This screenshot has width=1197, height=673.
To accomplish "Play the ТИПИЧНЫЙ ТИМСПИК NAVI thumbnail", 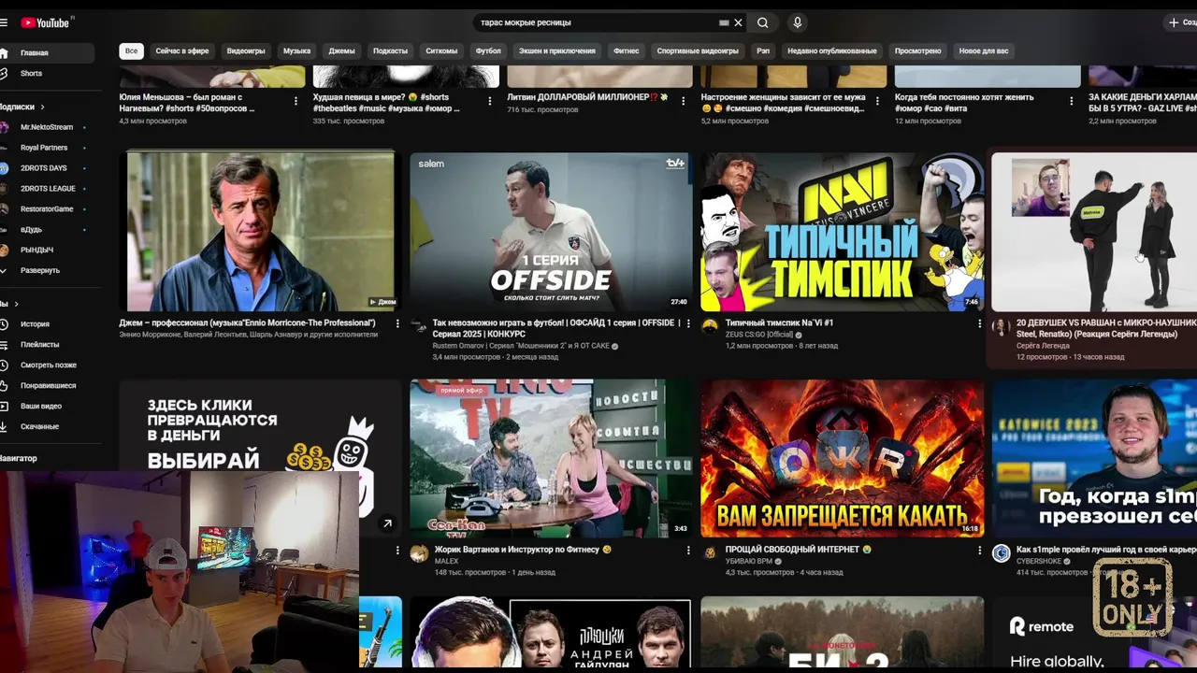I will (842, 231).
